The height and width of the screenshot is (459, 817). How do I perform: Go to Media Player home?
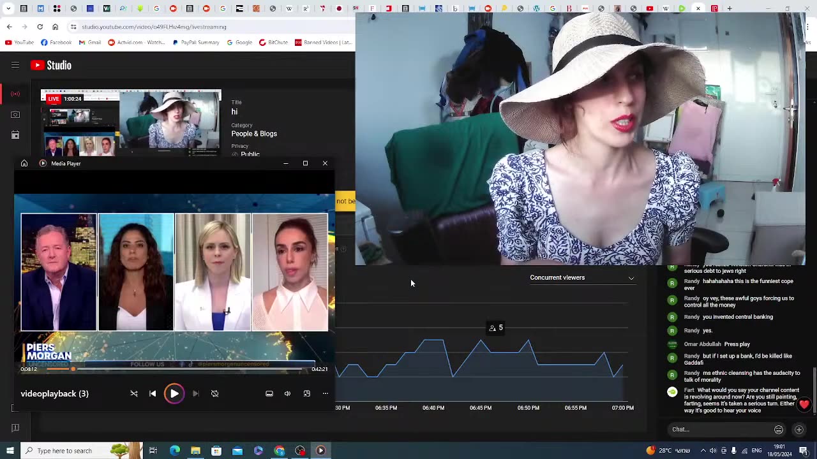point(24,163)
